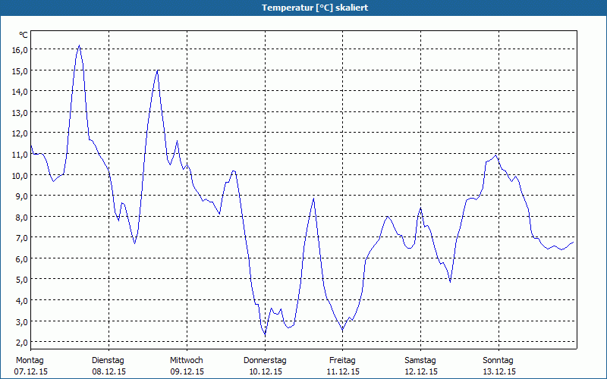Click the date 12.12.15
The height and width of the screenshot is (379, 607).
(x=421, y=371)
